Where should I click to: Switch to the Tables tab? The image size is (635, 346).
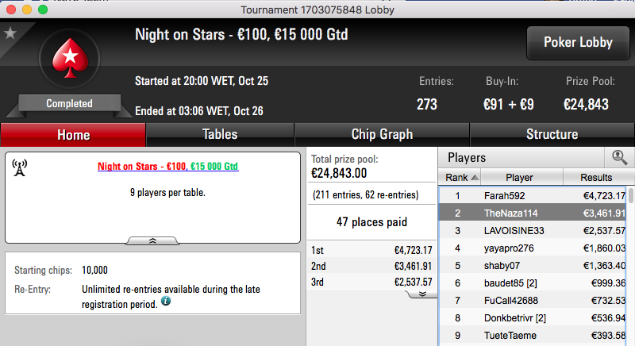coord(220,134)
